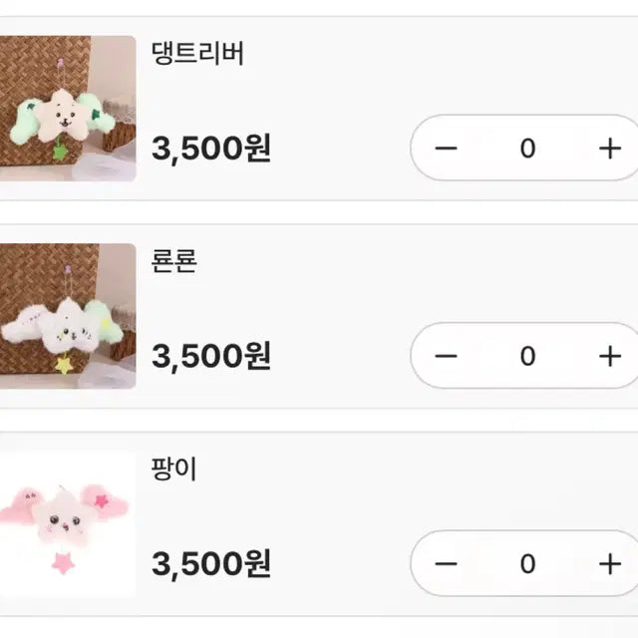Select the 댕트리버 product name
Viewport: 638px width, 638px height.
tap(198, 54)
